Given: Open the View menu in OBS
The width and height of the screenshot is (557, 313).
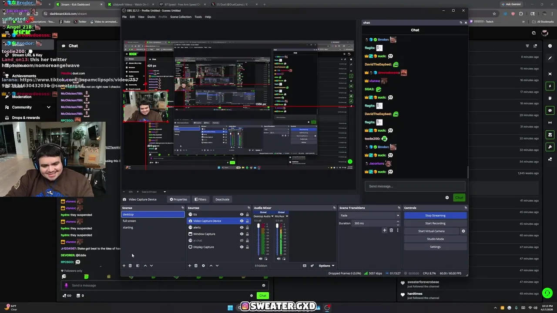Looking at the screenshot, I should click(x=141, y=17).
